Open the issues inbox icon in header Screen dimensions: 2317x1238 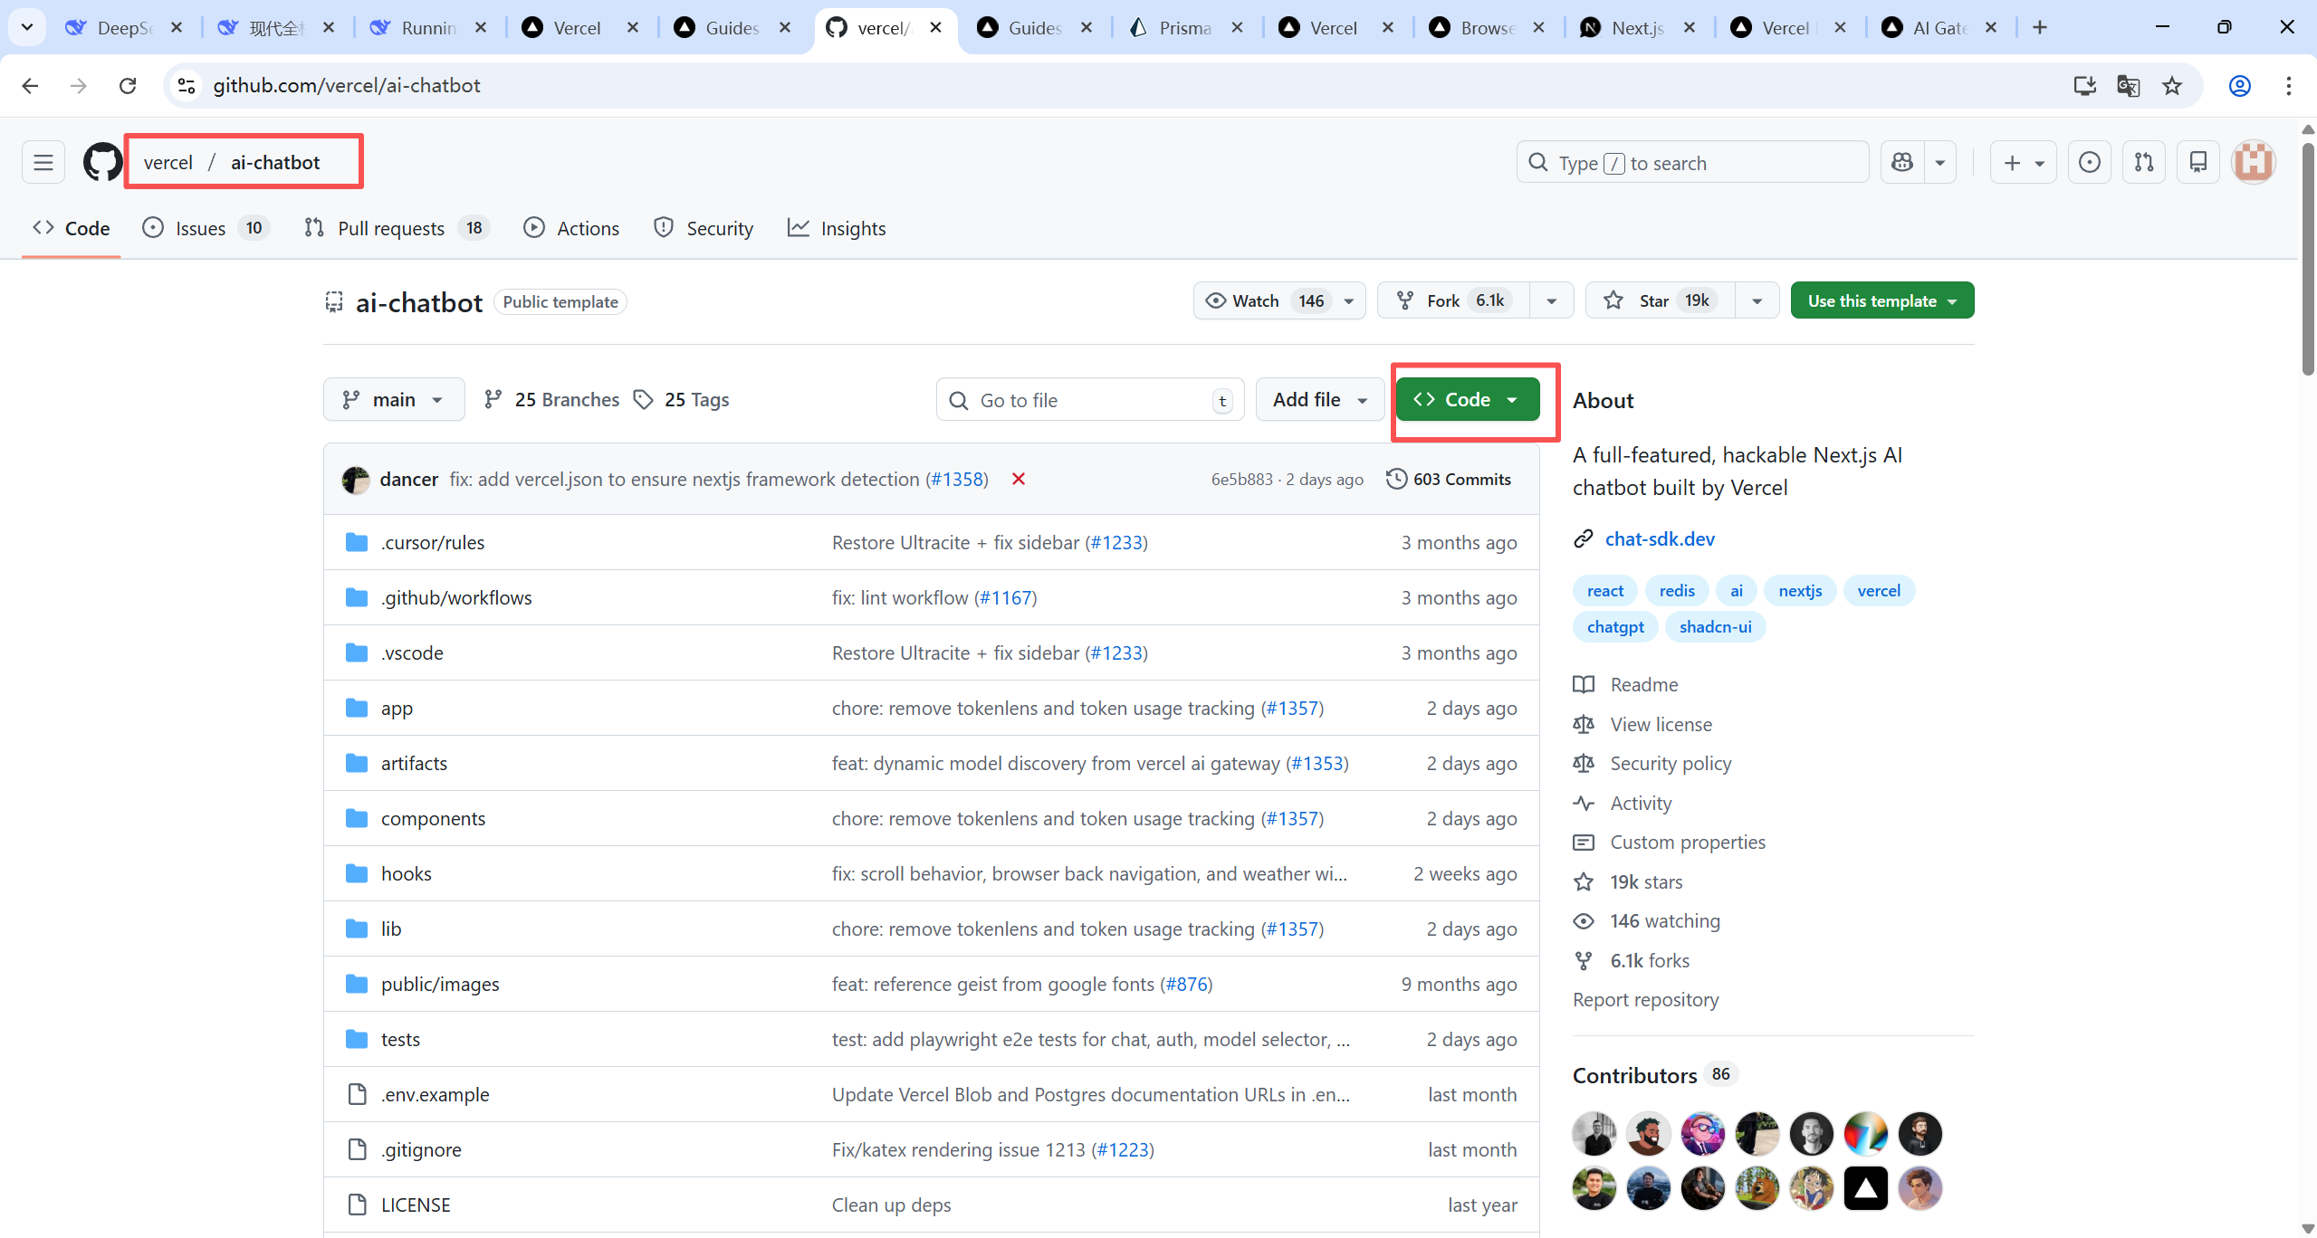click(x=2090, y=163)
